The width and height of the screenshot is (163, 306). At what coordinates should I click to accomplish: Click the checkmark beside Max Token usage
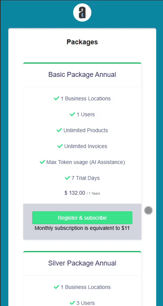point(42,162)
